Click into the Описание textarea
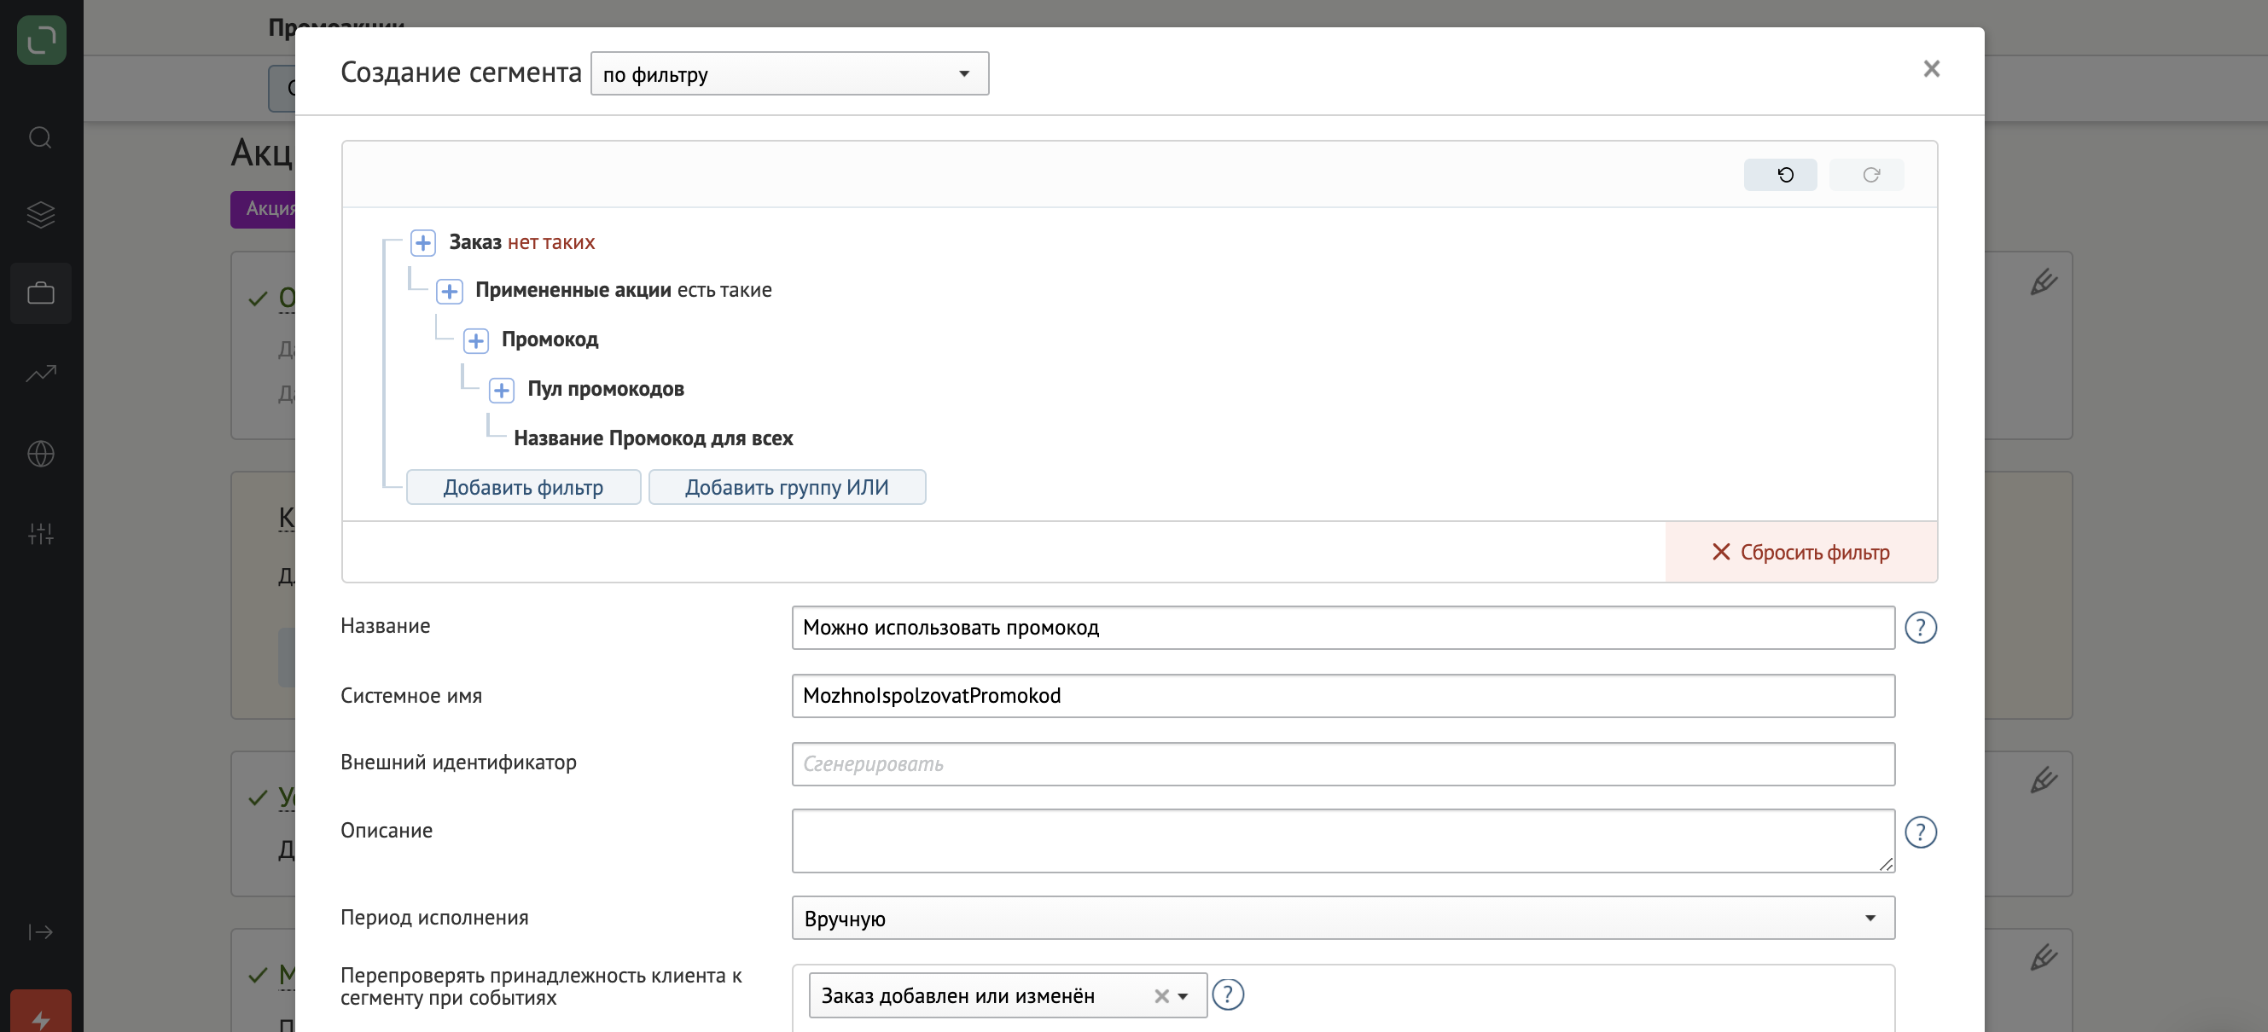Image resolution: width=2268 pixels, height=1032 pixels. click(1343, 841)
